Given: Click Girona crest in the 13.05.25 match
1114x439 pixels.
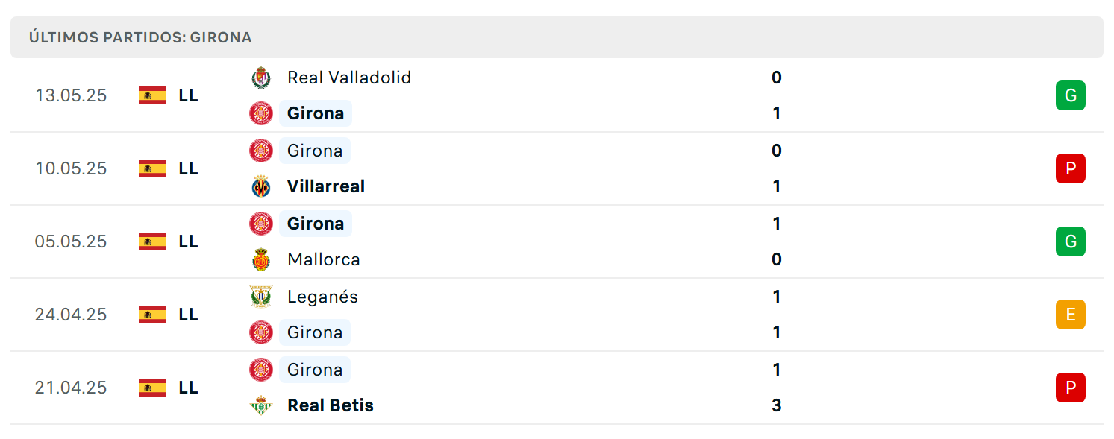Looking at the screenshot, I should coord(261,113).
